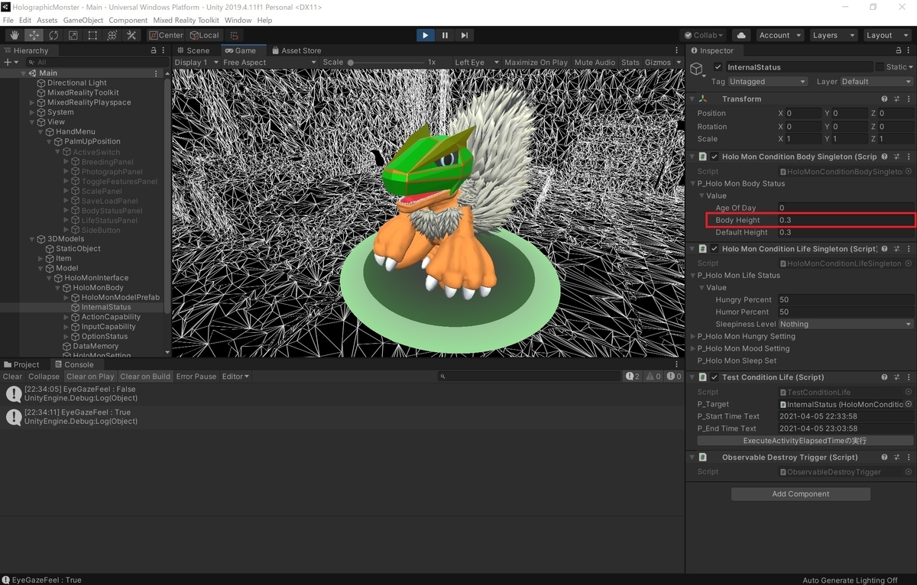Select the EyeGazeFeel : False log entry
The height and width of the screenshot is (585, 917).
pos(342,394)
